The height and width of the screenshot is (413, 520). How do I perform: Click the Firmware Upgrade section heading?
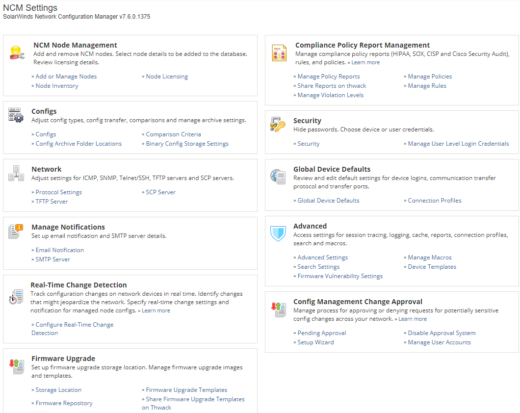click(63, 359)
